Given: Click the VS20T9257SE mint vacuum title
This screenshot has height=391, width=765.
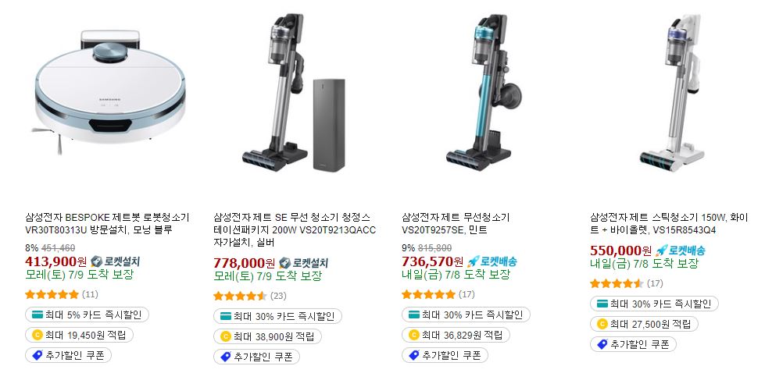Looking at the screenshot, I should (x=456, y=223).
